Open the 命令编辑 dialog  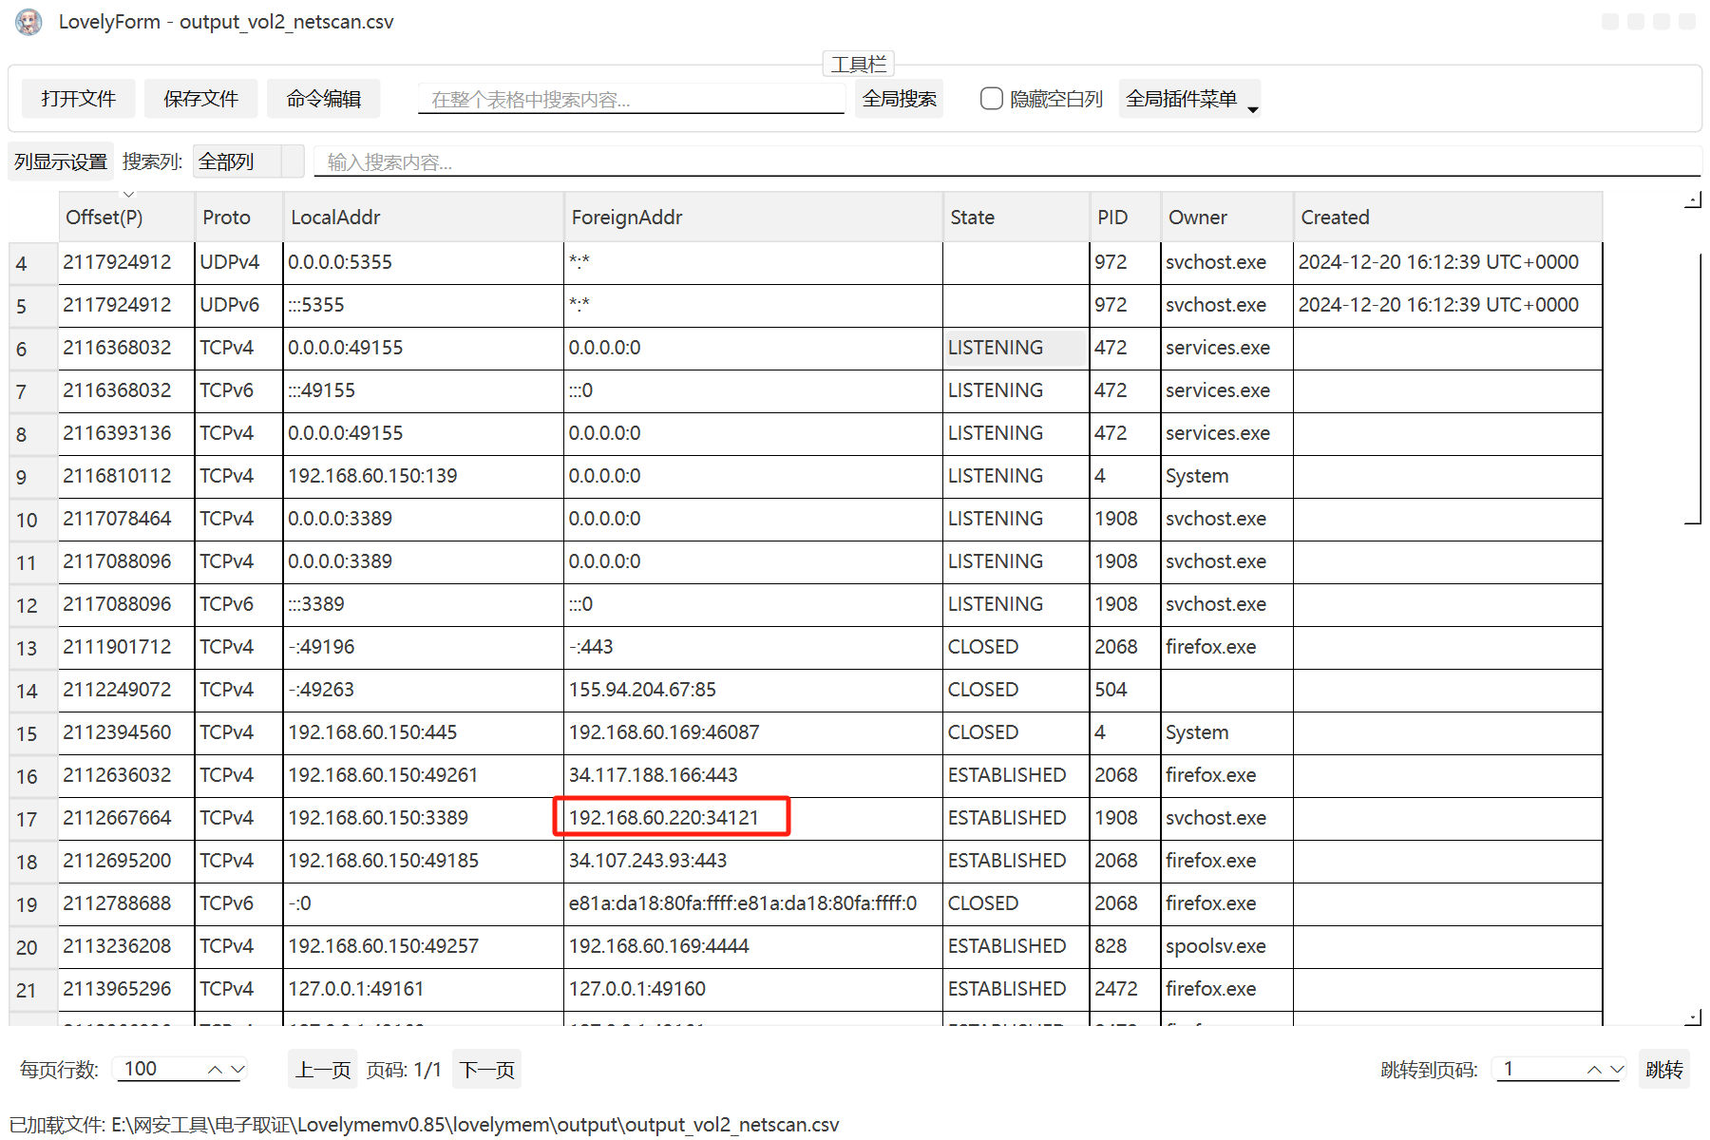pos(323,98)
